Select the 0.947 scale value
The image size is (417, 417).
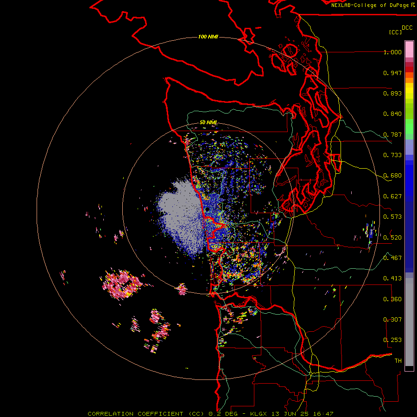coord(392,73)
